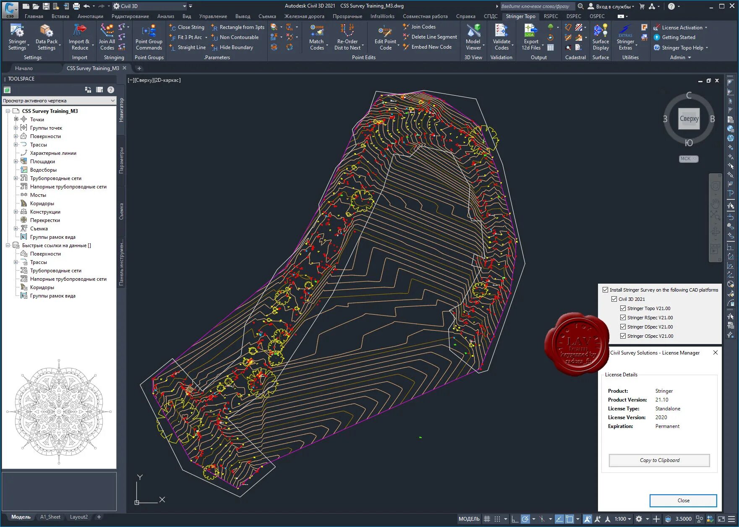This screenshot has width=739, height=527.
Task: Add a new drawing tab with plus
Action: 139,68
